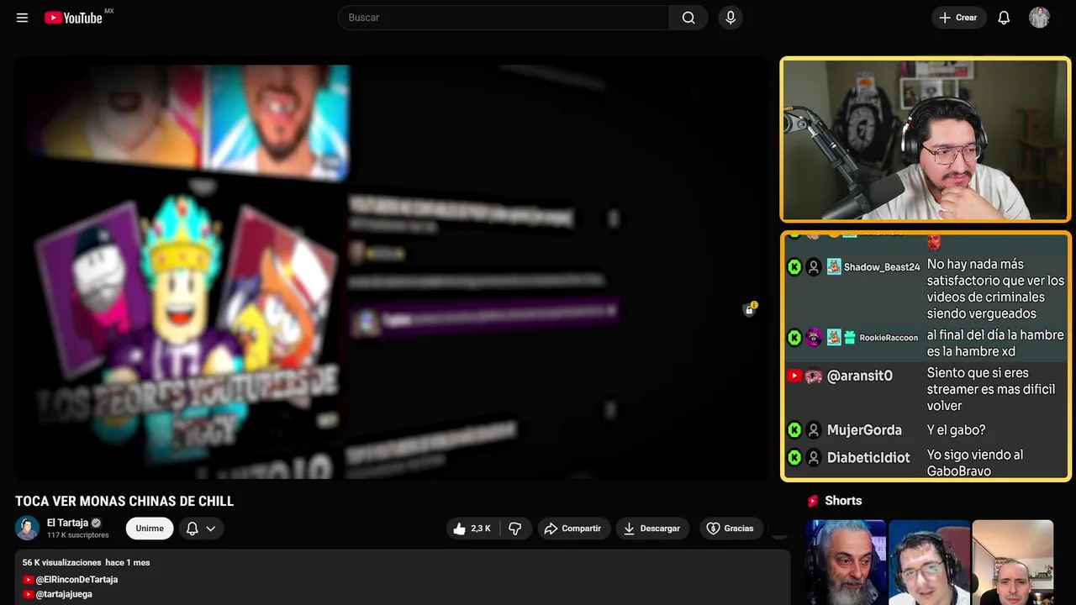
Task: Click the DiabeticIdiot username in chat
Action: (868, 458)
